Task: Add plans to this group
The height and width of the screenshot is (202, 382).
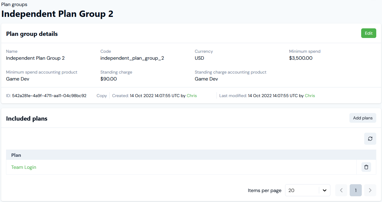Action: pyautogui.click(x=362, y=118)
